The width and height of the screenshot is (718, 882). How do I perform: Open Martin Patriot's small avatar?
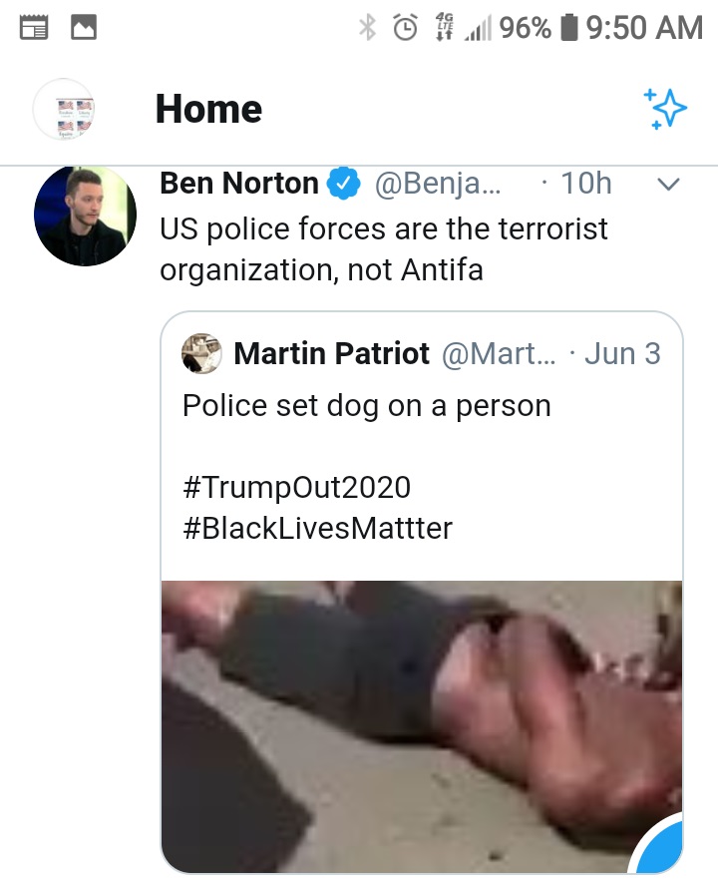click(201, 354)
